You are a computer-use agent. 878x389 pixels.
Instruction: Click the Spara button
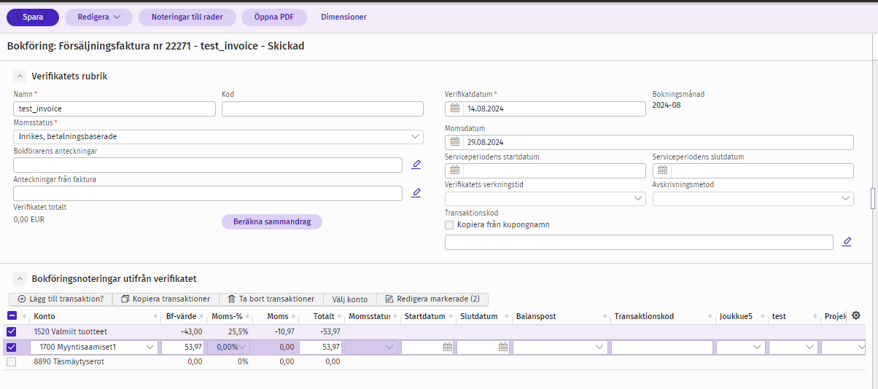pyautogui.click(x=33, y=17)
